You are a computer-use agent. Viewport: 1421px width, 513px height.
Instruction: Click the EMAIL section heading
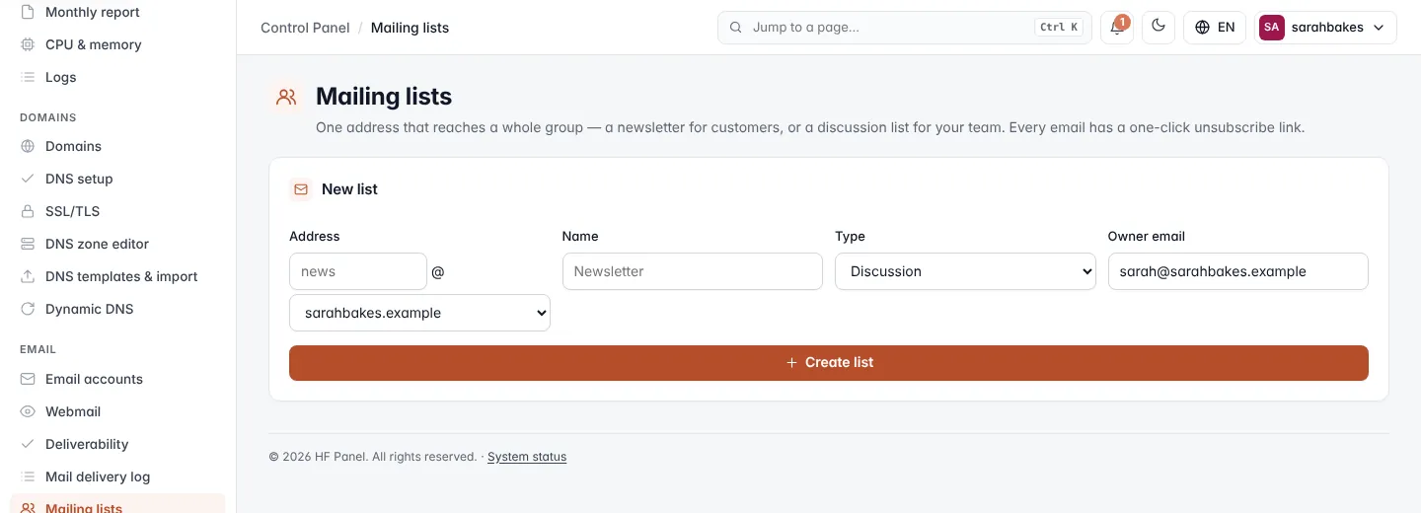[37, 349]
